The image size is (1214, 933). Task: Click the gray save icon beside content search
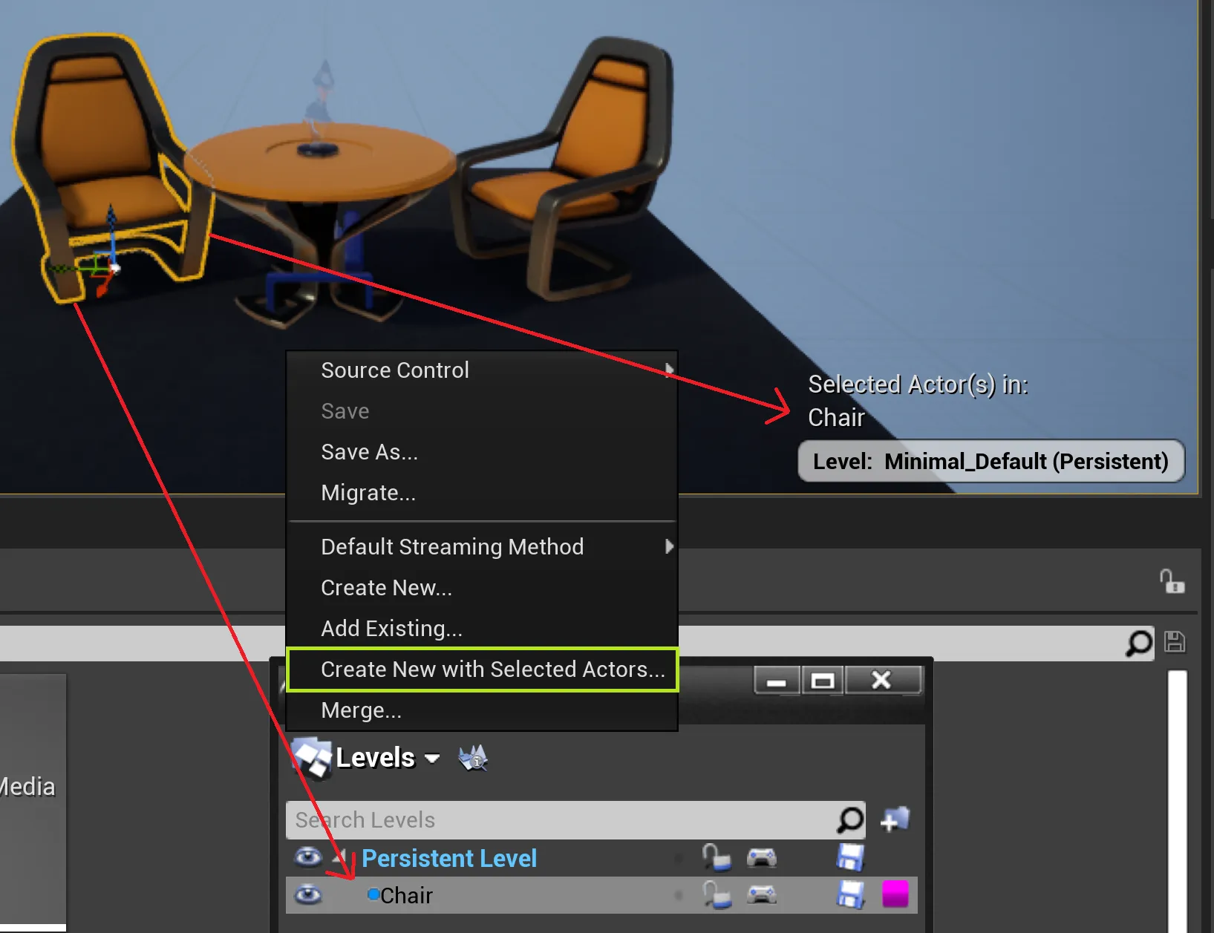[1175, 642]
